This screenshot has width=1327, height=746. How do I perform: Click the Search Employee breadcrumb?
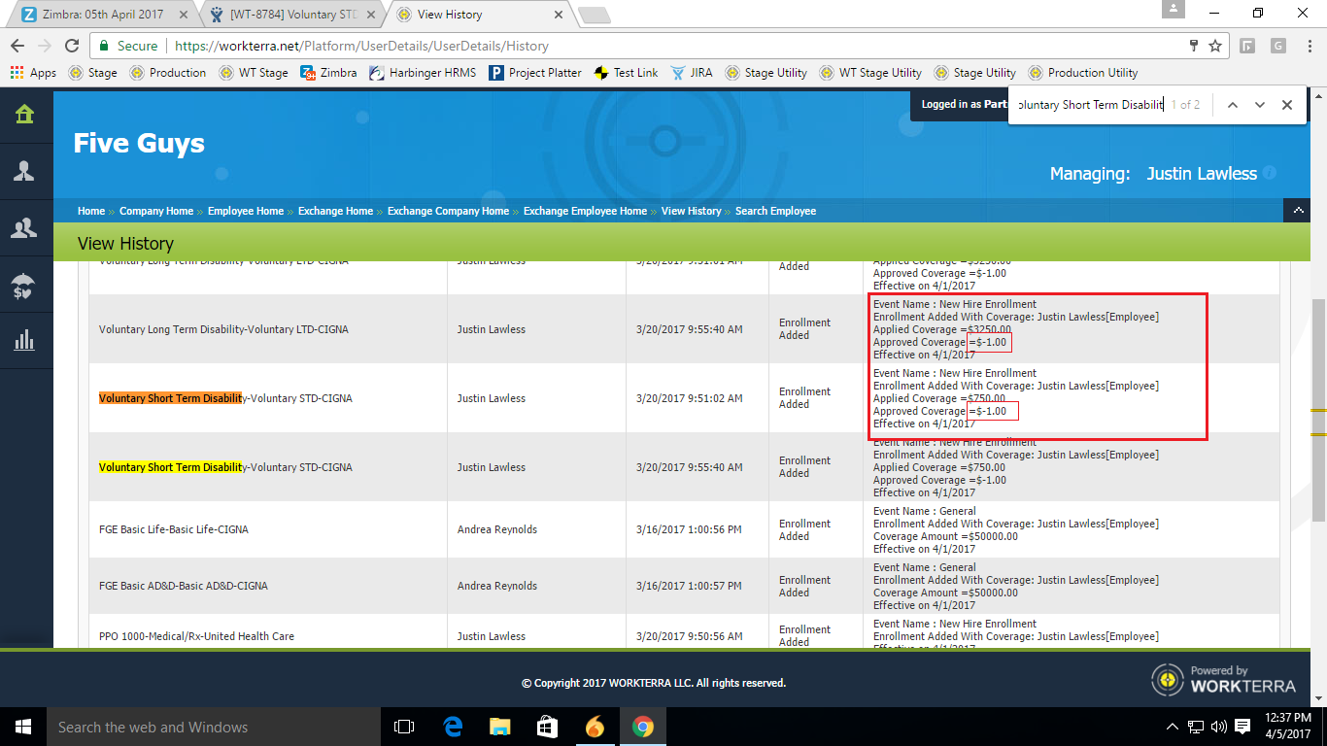775,211
